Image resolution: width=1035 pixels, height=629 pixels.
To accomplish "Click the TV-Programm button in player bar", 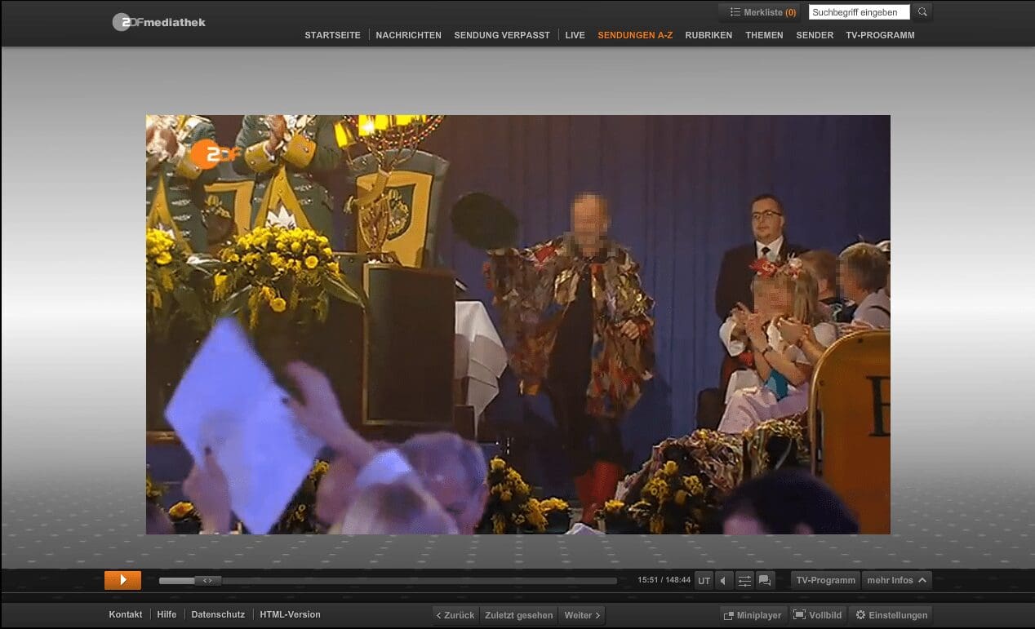I will (825, 580).
